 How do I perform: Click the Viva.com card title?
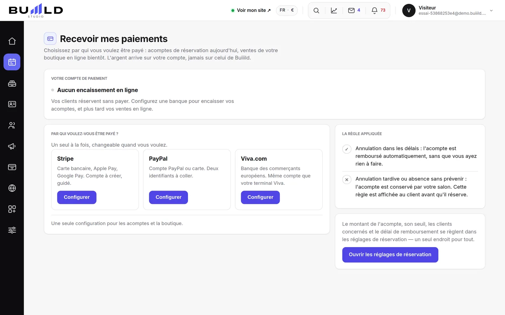point(254,159)
